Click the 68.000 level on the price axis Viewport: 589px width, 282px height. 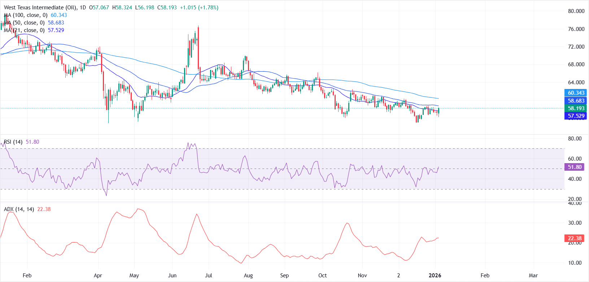[x=576, y=64]
